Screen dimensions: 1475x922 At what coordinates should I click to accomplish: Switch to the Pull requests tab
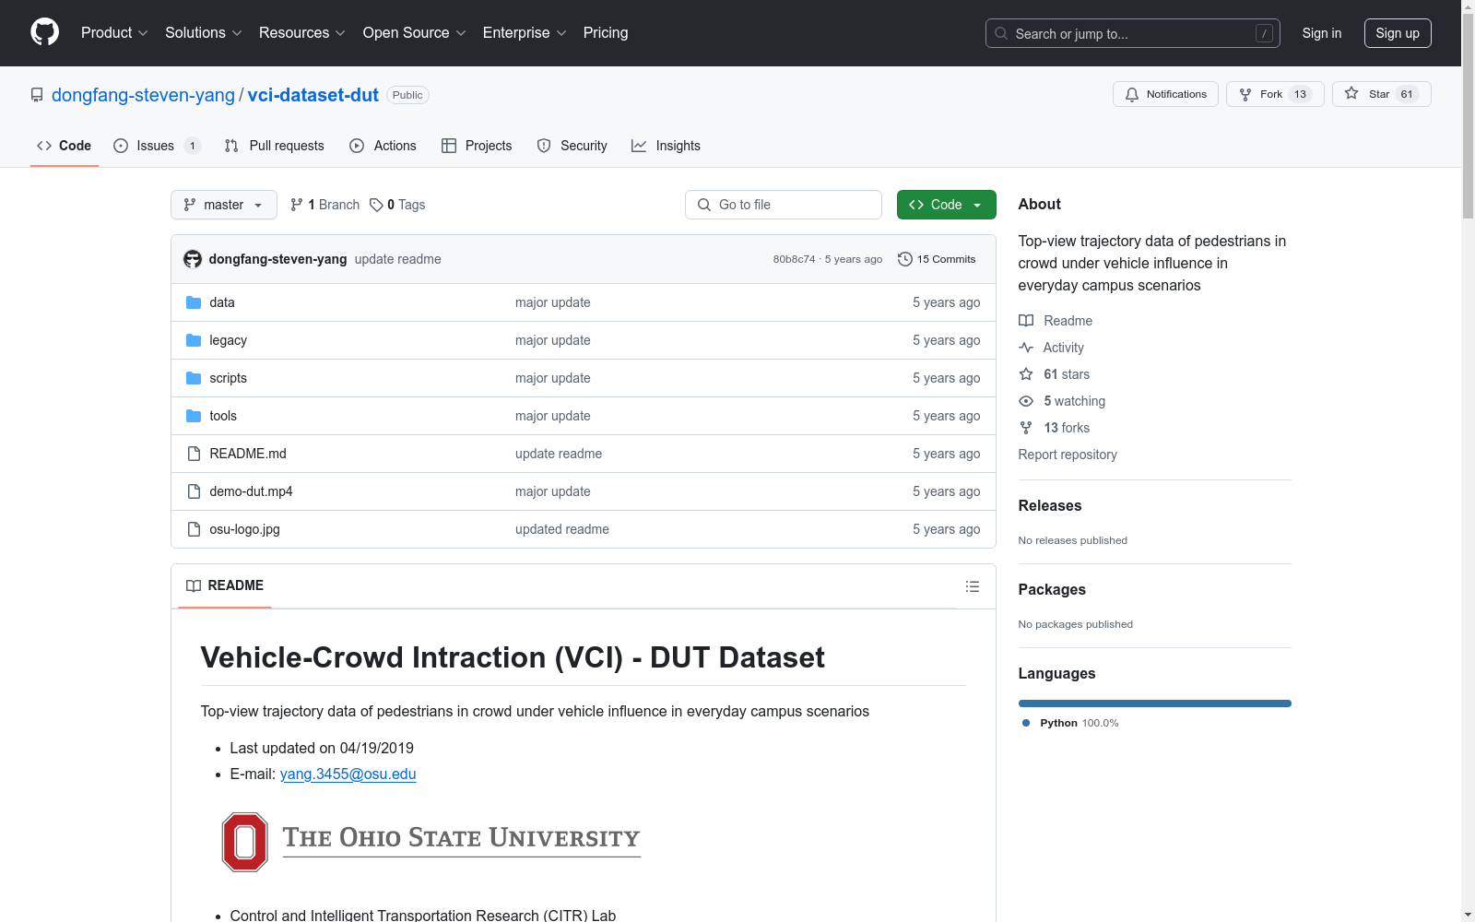click(x=275, y=146)
